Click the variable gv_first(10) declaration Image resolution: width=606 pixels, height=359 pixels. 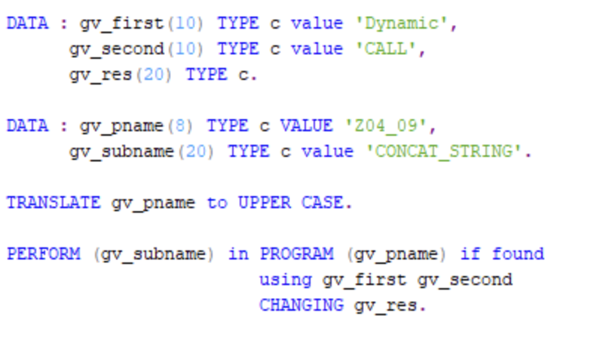142,23
